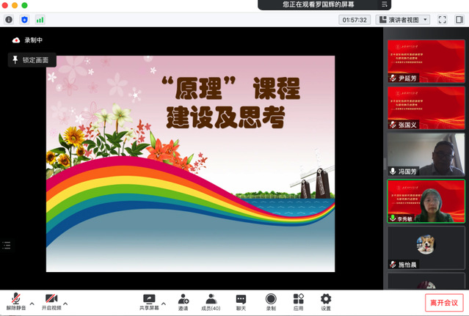Click the 录制中 recording status indicator

tap(29, 40)
